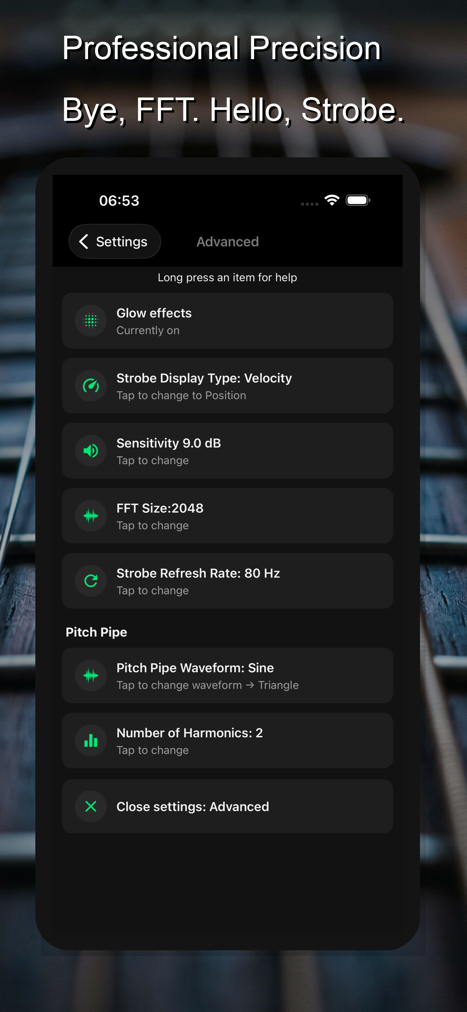Image resolution: width=467 pixels, height=1012 pixels.
Task: Click the Wi-Fi status icon
Action: coord(332,200)
